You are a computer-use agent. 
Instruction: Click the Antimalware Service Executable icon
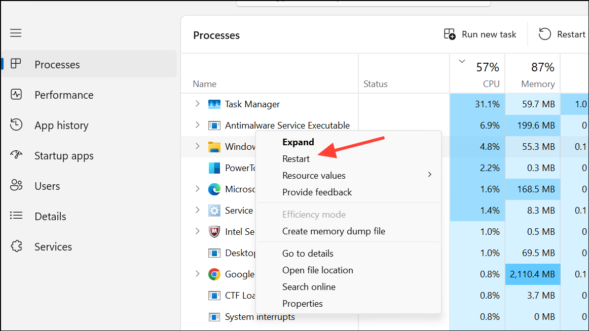214,125
